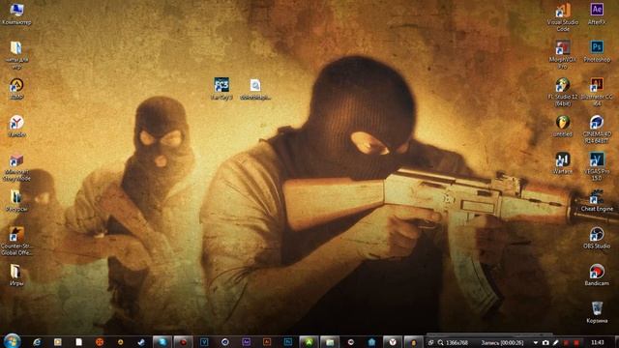Open the Игры folder on the desktop
This screenshot has height=348, width=619.
click(15, 275)
